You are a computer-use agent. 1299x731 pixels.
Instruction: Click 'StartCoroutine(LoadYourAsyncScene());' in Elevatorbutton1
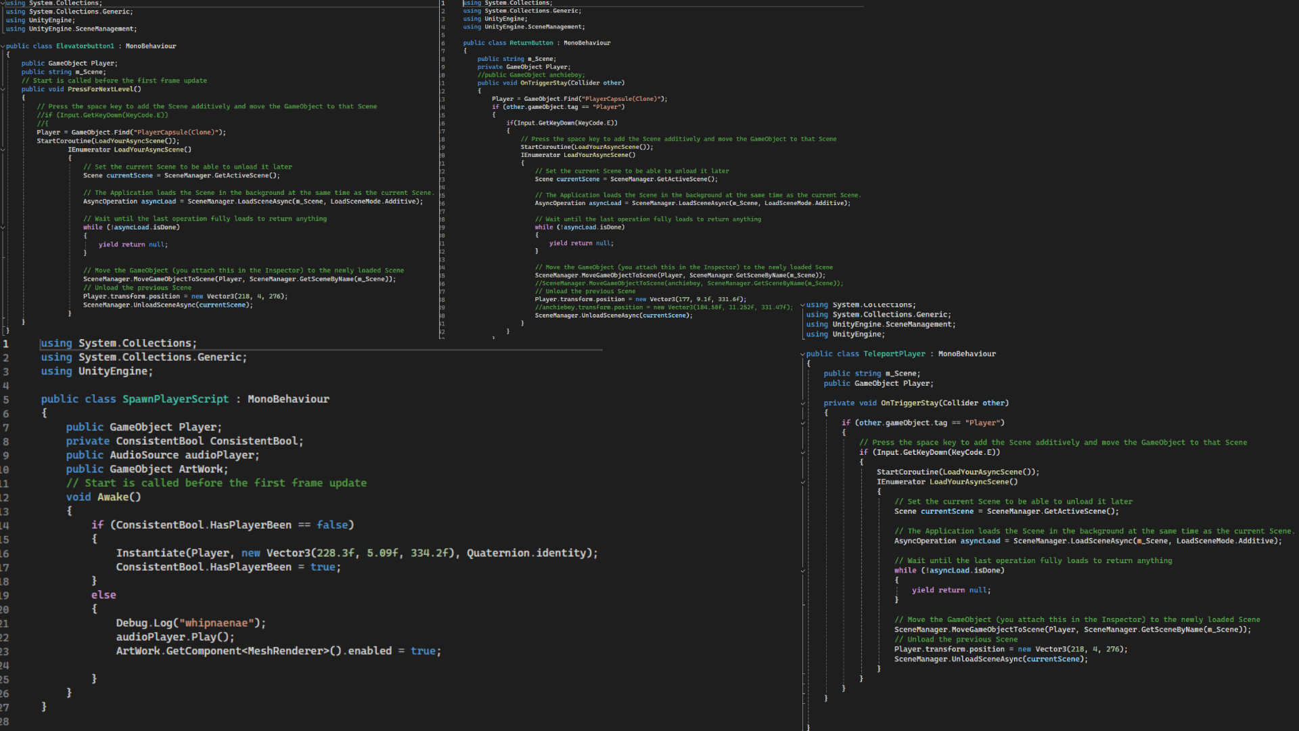click(108, 141)
